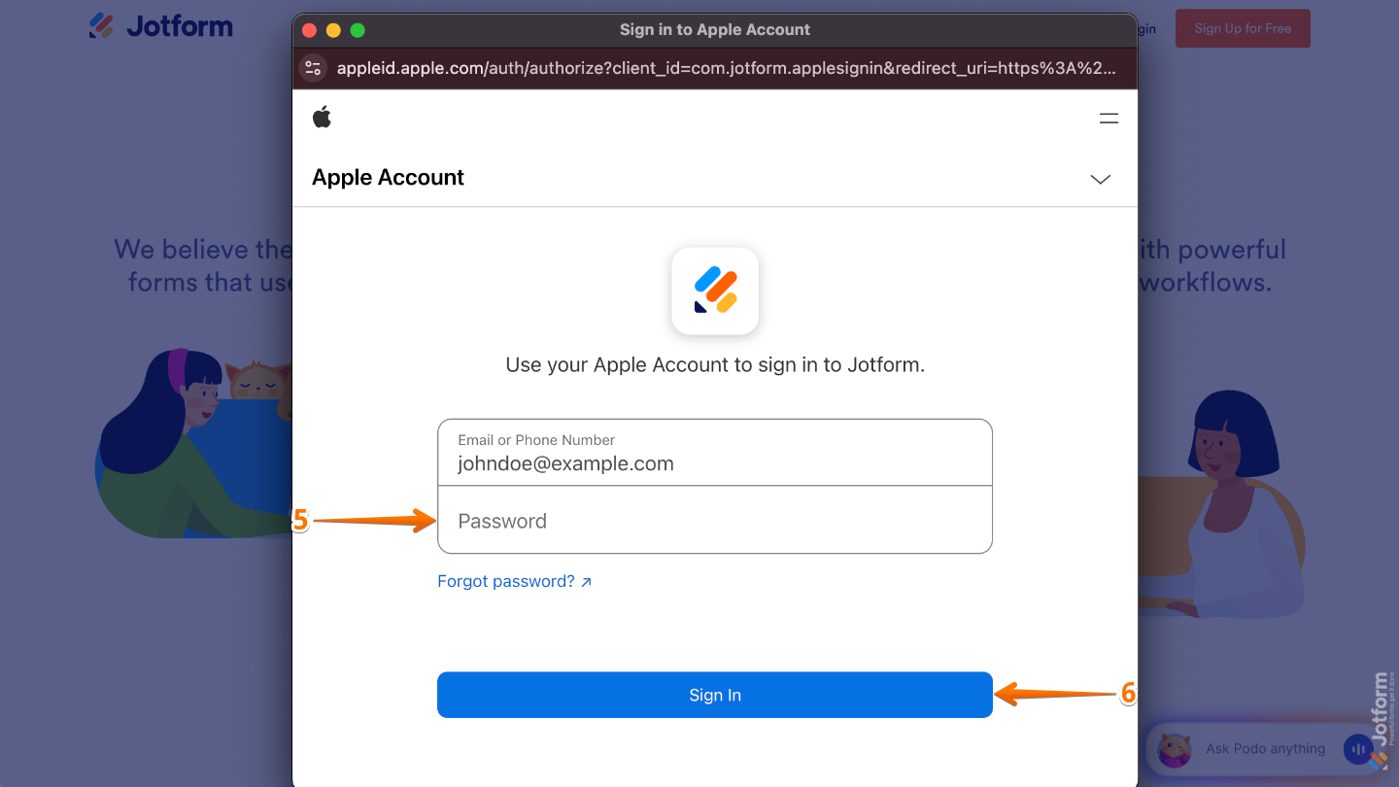
Task: Expand the Apple Account section chevron
Action: pyautogui.click(x=1100, y=179)
